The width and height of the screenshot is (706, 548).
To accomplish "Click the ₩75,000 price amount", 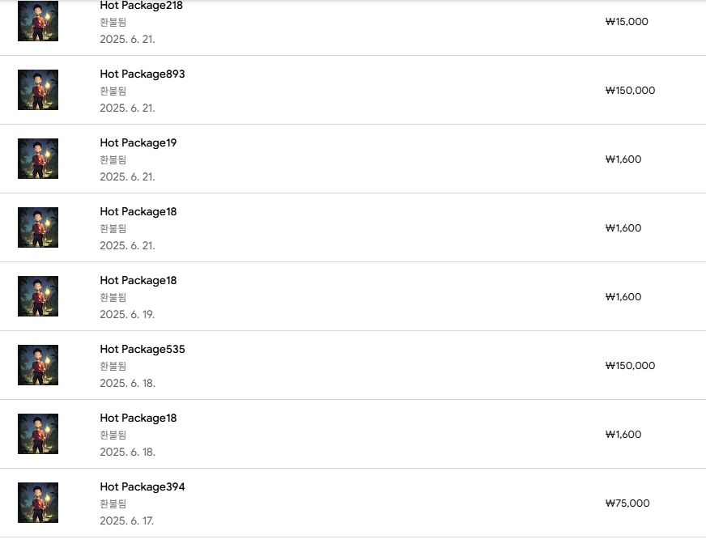I will [627, 503].
